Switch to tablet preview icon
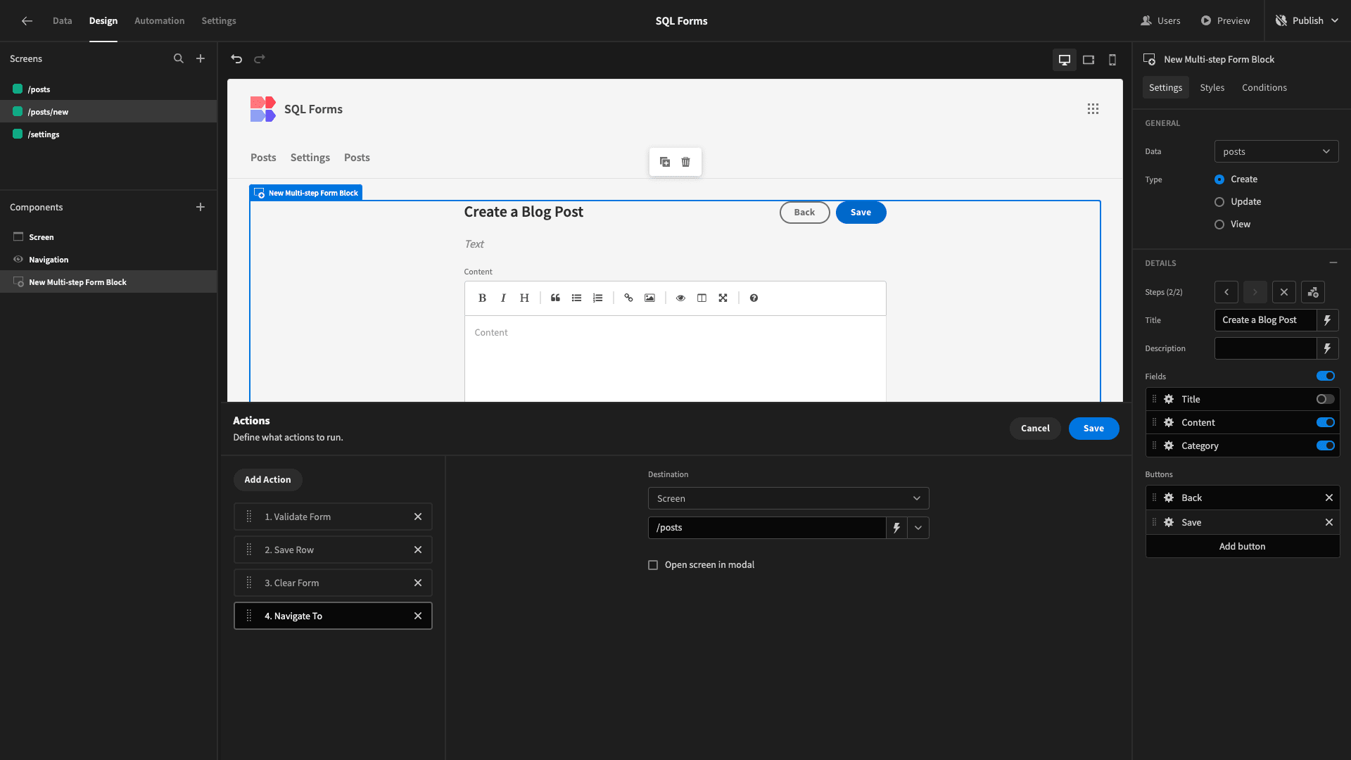 1089,60
